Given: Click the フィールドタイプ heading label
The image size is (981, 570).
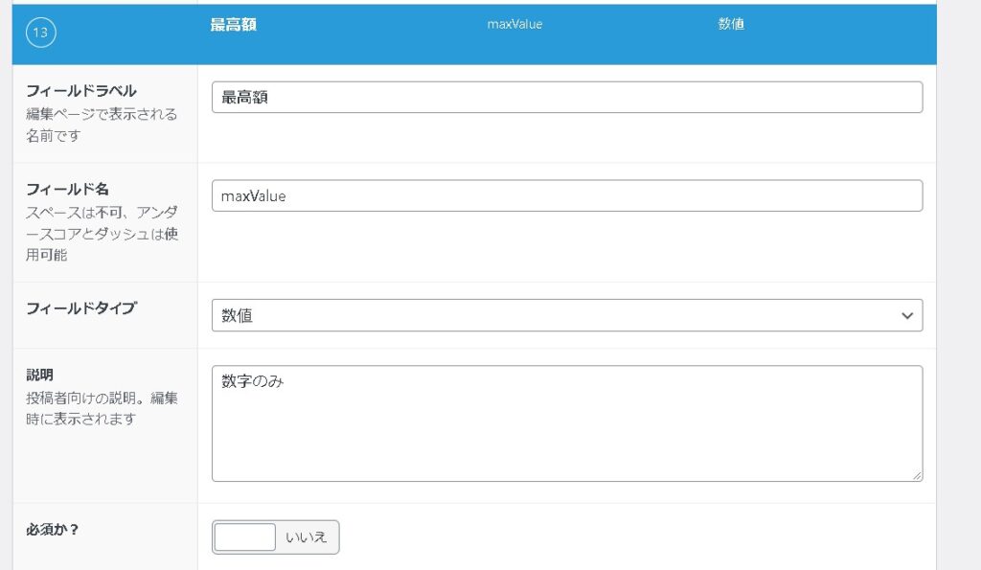Looking at the screenshot, I should click(x=81, y=308).
